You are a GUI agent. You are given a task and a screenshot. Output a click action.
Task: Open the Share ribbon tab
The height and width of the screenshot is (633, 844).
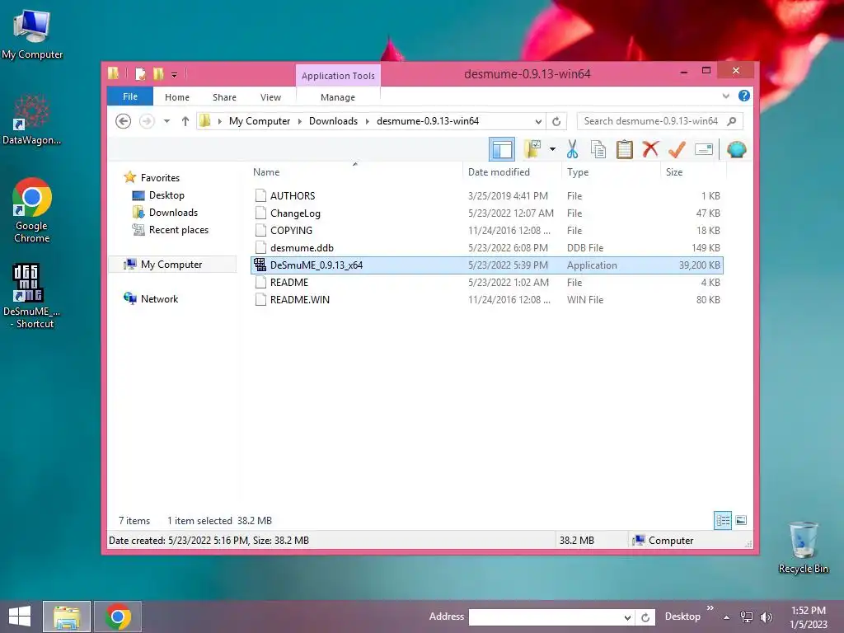click(224, 97)
